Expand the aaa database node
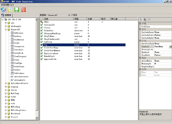Image resolution: width=172 pixels, height=124 pixels. coord(6,23)
